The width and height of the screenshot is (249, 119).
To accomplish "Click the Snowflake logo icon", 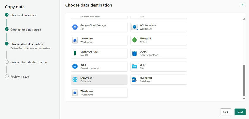I will (75, 80).
